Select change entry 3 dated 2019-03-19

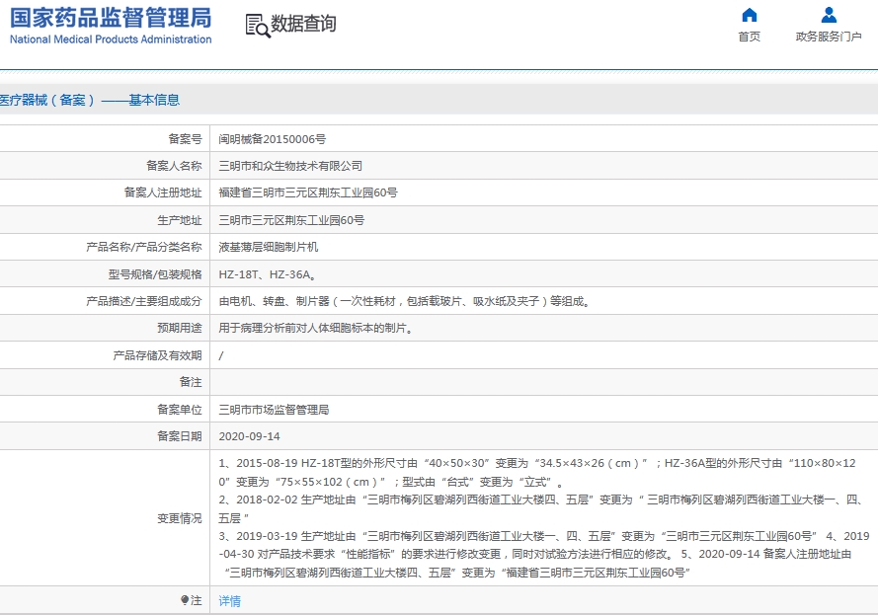click(518, 536)
